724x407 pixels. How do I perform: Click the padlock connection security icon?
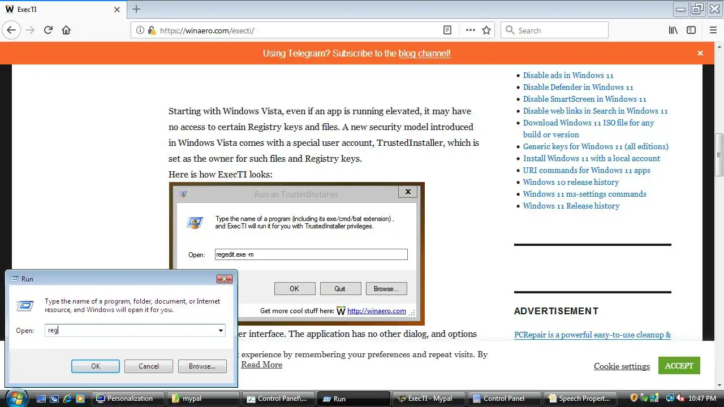point(152,31)
